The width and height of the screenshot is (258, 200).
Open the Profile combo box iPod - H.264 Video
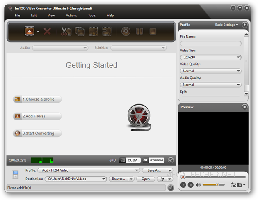click(x=89, y=170)
